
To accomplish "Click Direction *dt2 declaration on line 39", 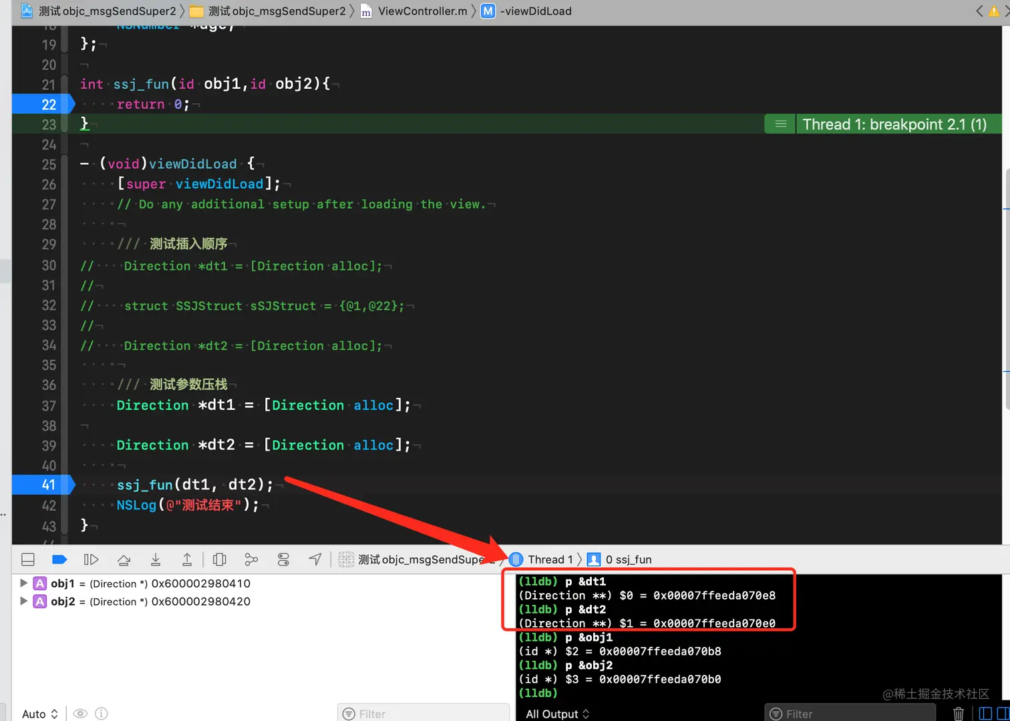I will pos(264,445).
